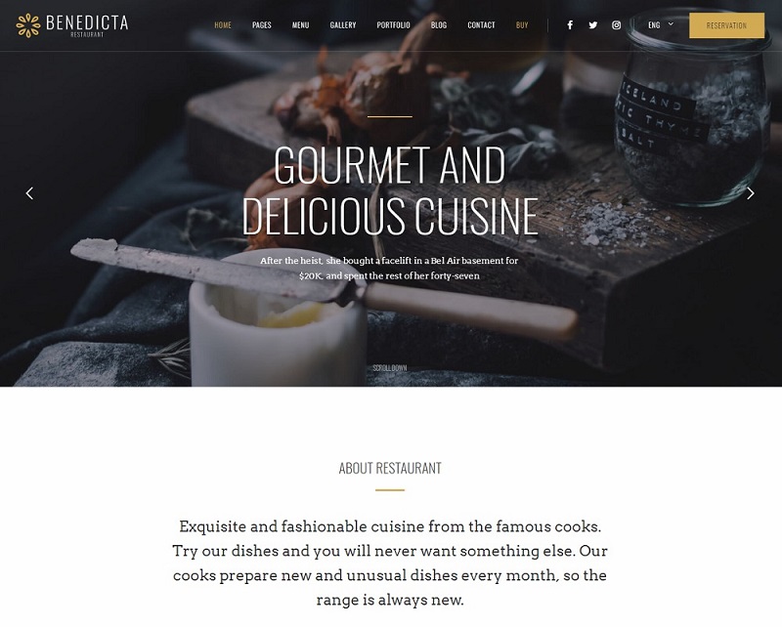Open the Menu navigation item
The width and height of the screenshot is (782, 627).
coord(300,25)
